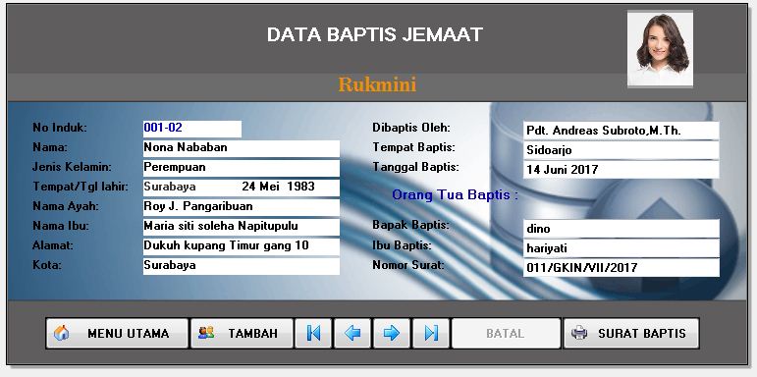Click the No Induk field 001-02
Screen dimensions: 757x377
(192, 129)
